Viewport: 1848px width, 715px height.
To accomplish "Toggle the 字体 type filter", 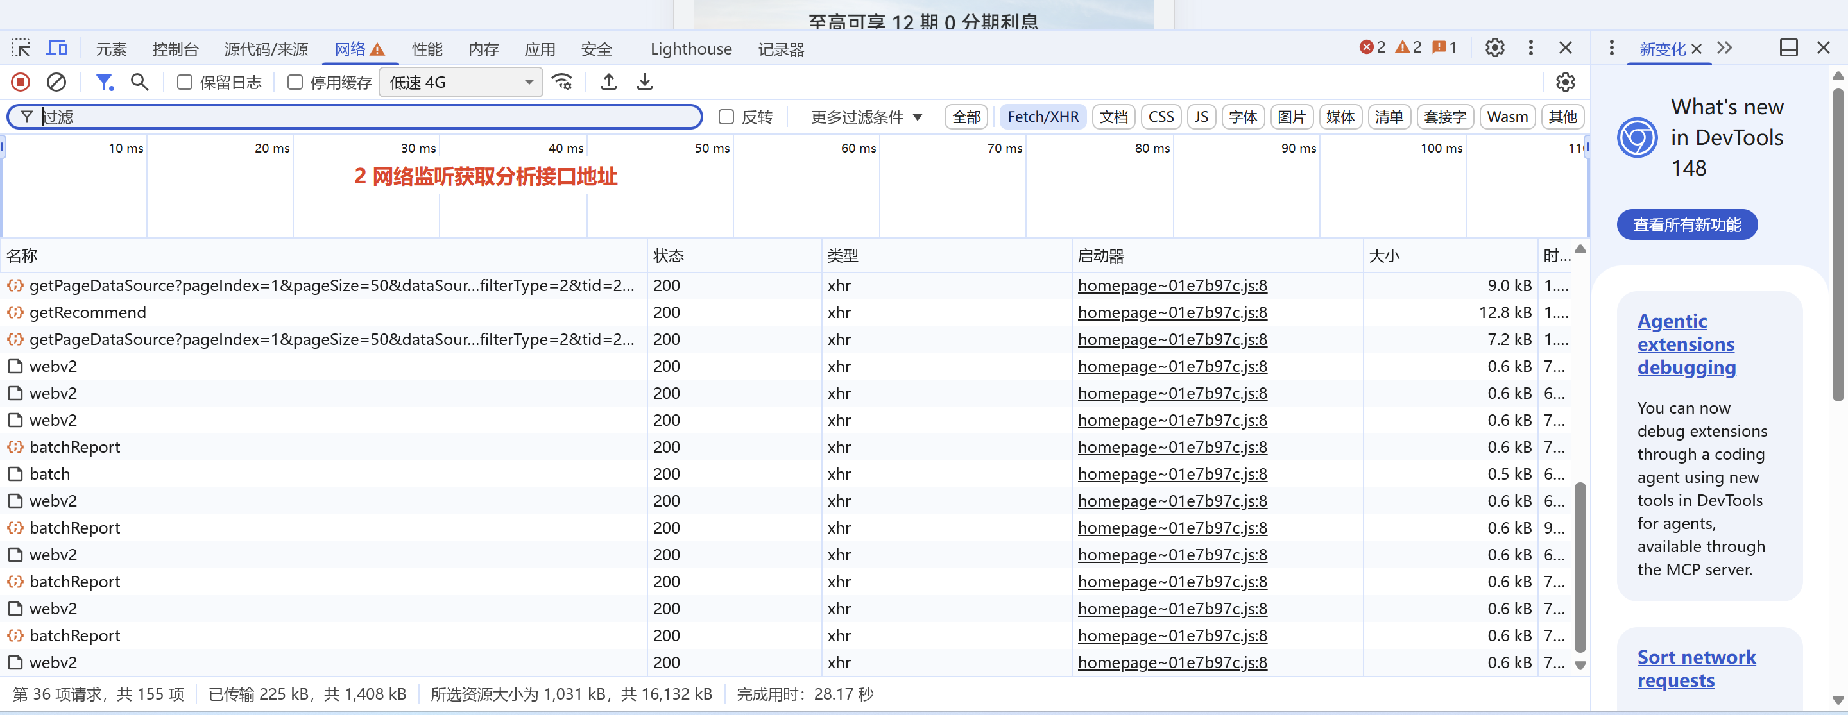I will (1244, 117).
